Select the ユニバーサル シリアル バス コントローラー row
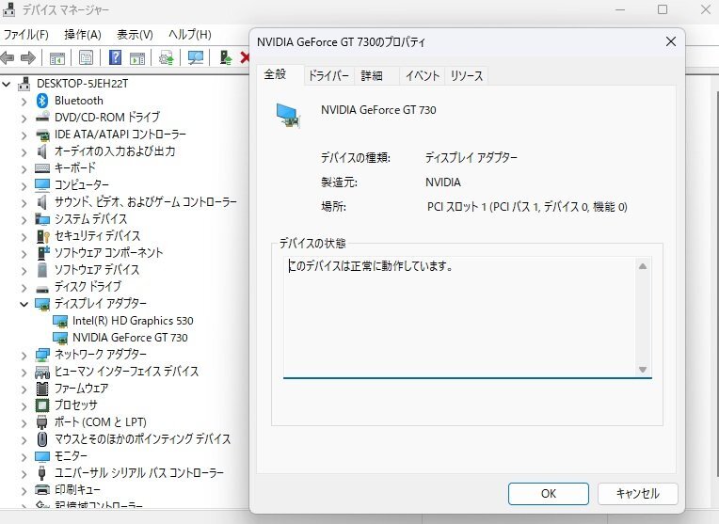Image resolution: width=719 pixels, height=524 pixels. tap(139, 472)
